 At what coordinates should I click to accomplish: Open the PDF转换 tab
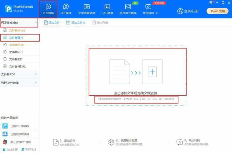pos(48,9)
